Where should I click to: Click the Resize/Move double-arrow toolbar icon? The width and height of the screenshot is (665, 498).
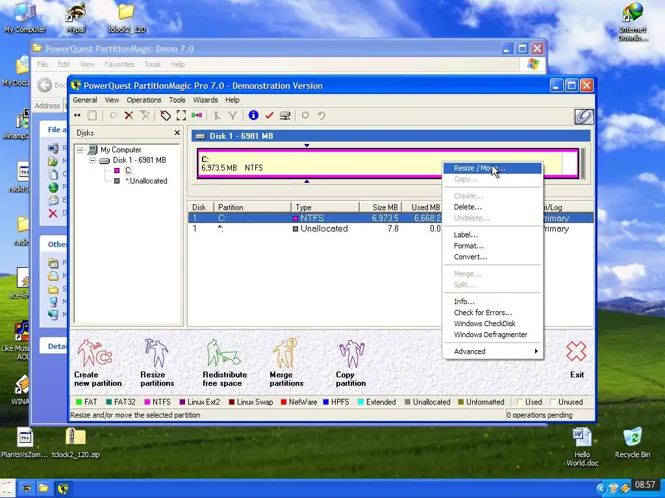pos(77,115)
